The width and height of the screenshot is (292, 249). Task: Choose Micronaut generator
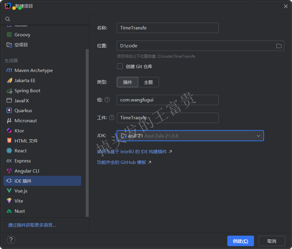[42, 120]
